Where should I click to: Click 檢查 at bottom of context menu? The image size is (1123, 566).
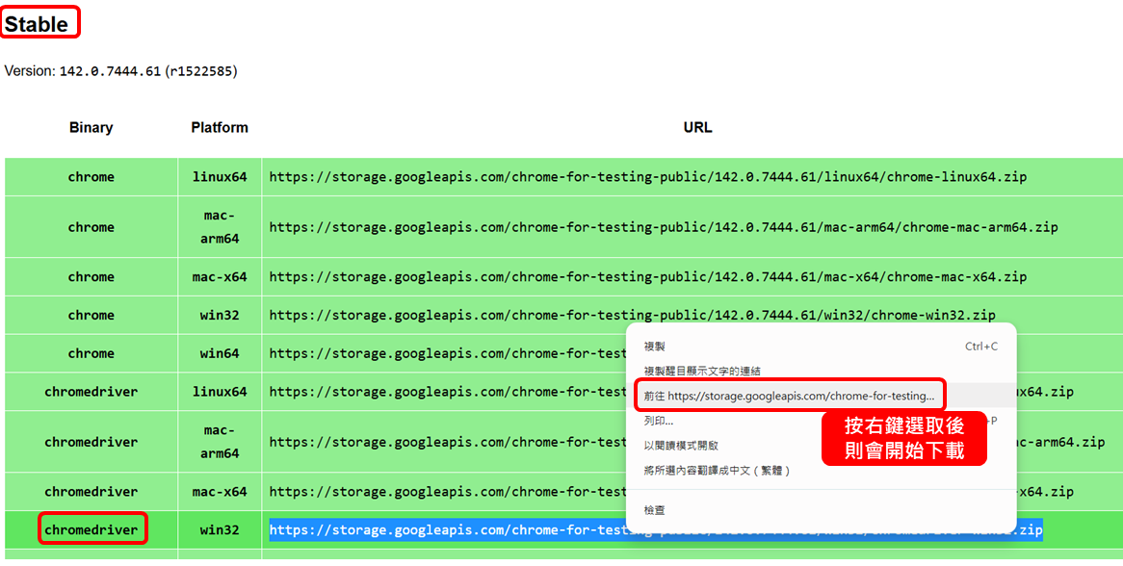[x=655, y=510]
